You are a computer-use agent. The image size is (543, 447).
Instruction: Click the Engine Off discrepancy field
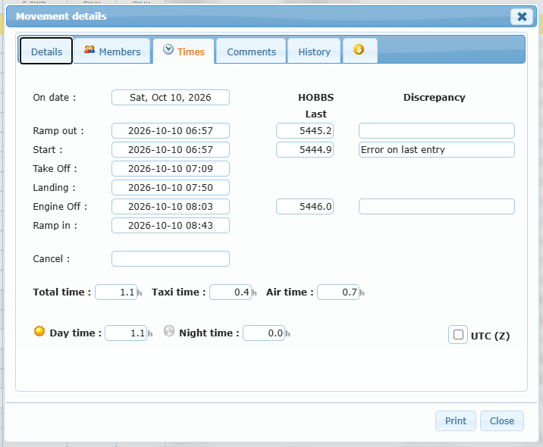[x=437, y=207]
